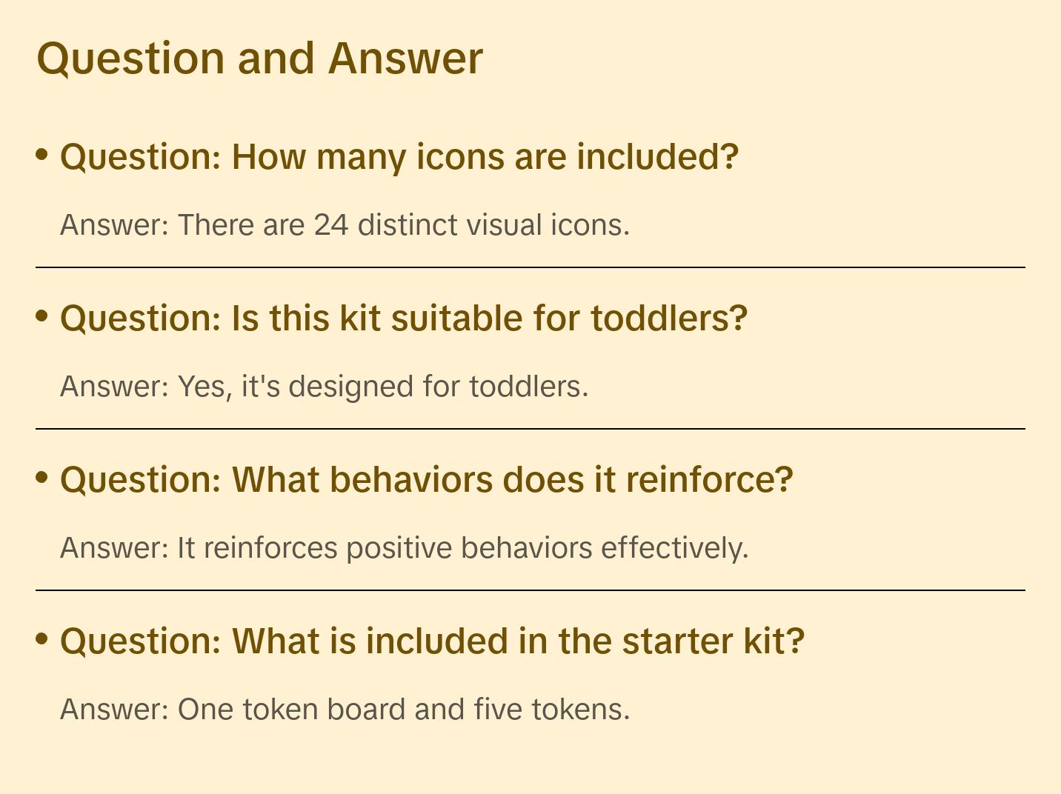
Task: Click the "Question and Answer" page heading
Action: tap(259, 58)
